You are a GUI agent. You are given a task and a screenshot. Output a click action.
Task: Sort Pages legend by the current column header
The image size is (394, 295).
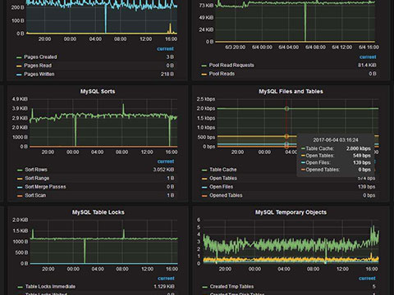pyautogui.click(x=165, y=49)
